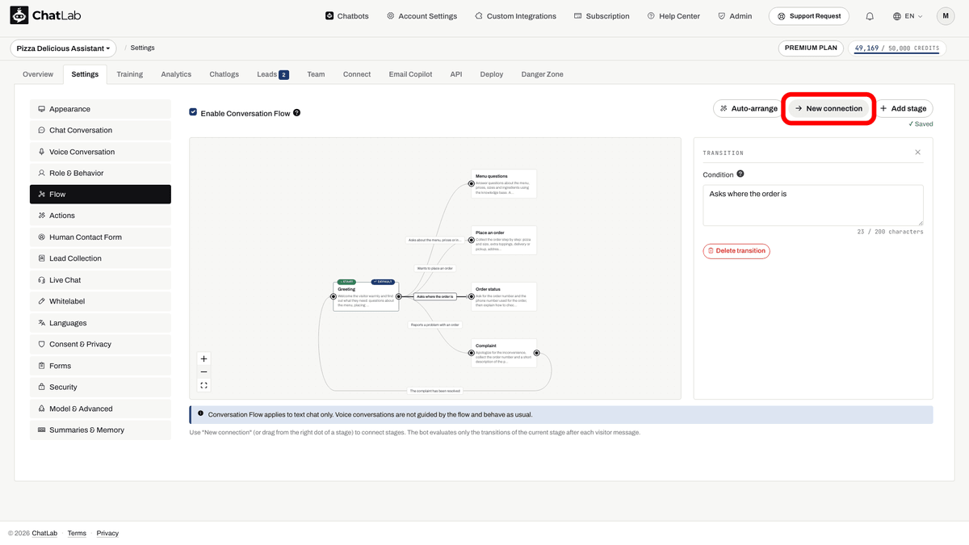Viewport: 969px width, 545px height.
Task: Close the Transition panel with X
Action: 917,153
